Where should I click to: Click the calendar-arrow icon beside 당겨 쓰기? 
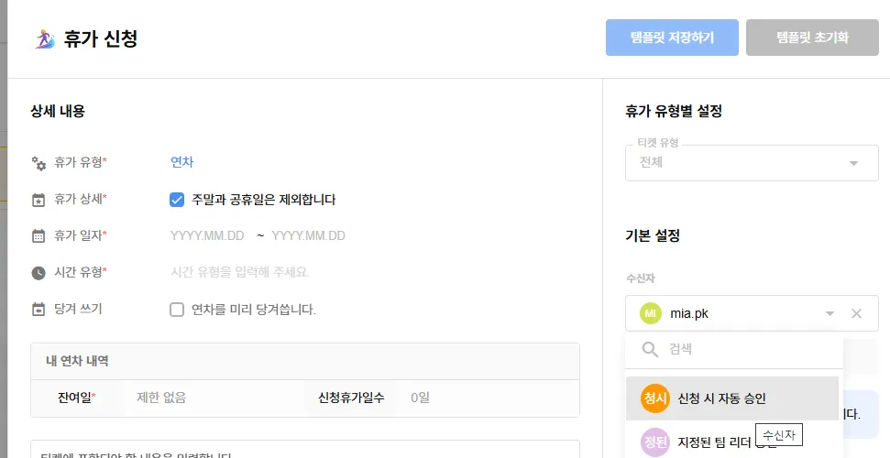pyautogui.click(x=38, y=310)
